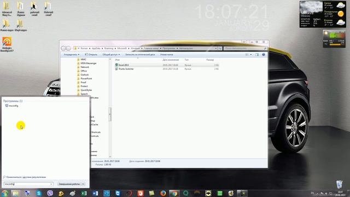Click the Explorer search box

[245, 48]
